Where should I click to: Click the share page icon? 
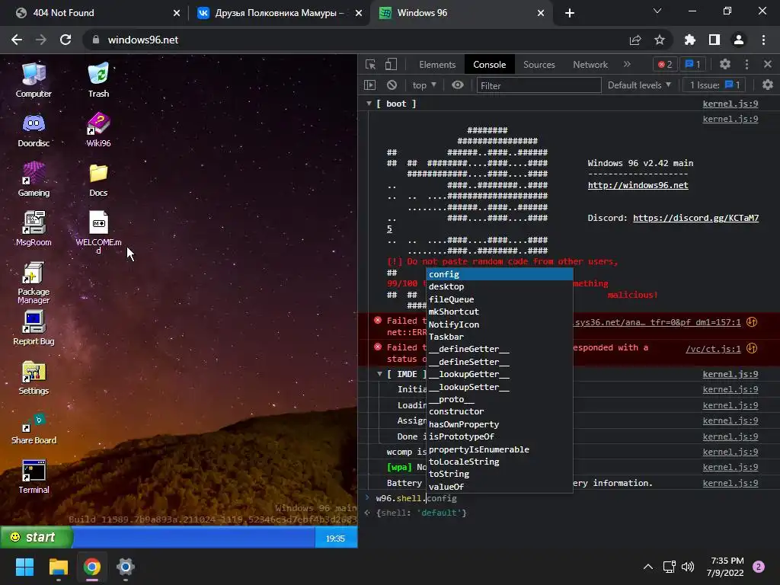coord(635,40)
